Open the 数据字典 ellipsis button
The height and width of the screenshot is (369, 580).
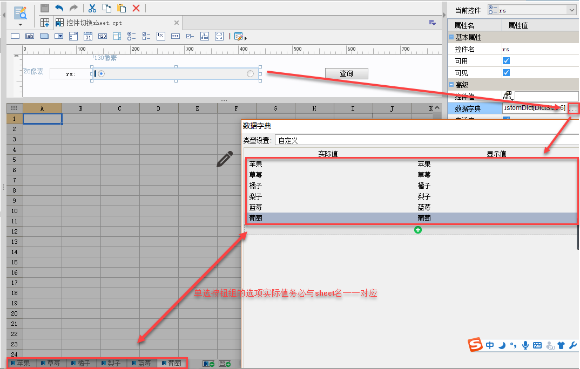[x=573, y=108]
